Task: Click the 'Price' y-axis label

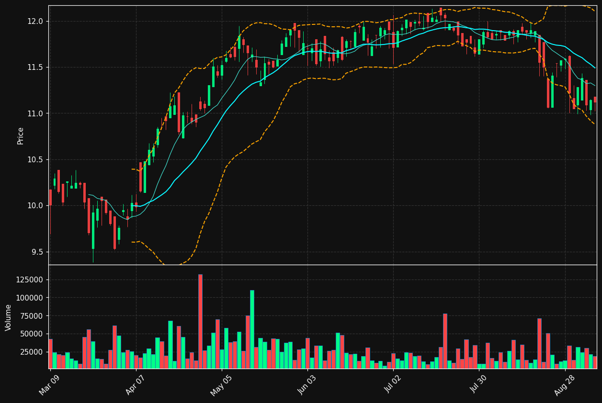Action: (21, 135)
